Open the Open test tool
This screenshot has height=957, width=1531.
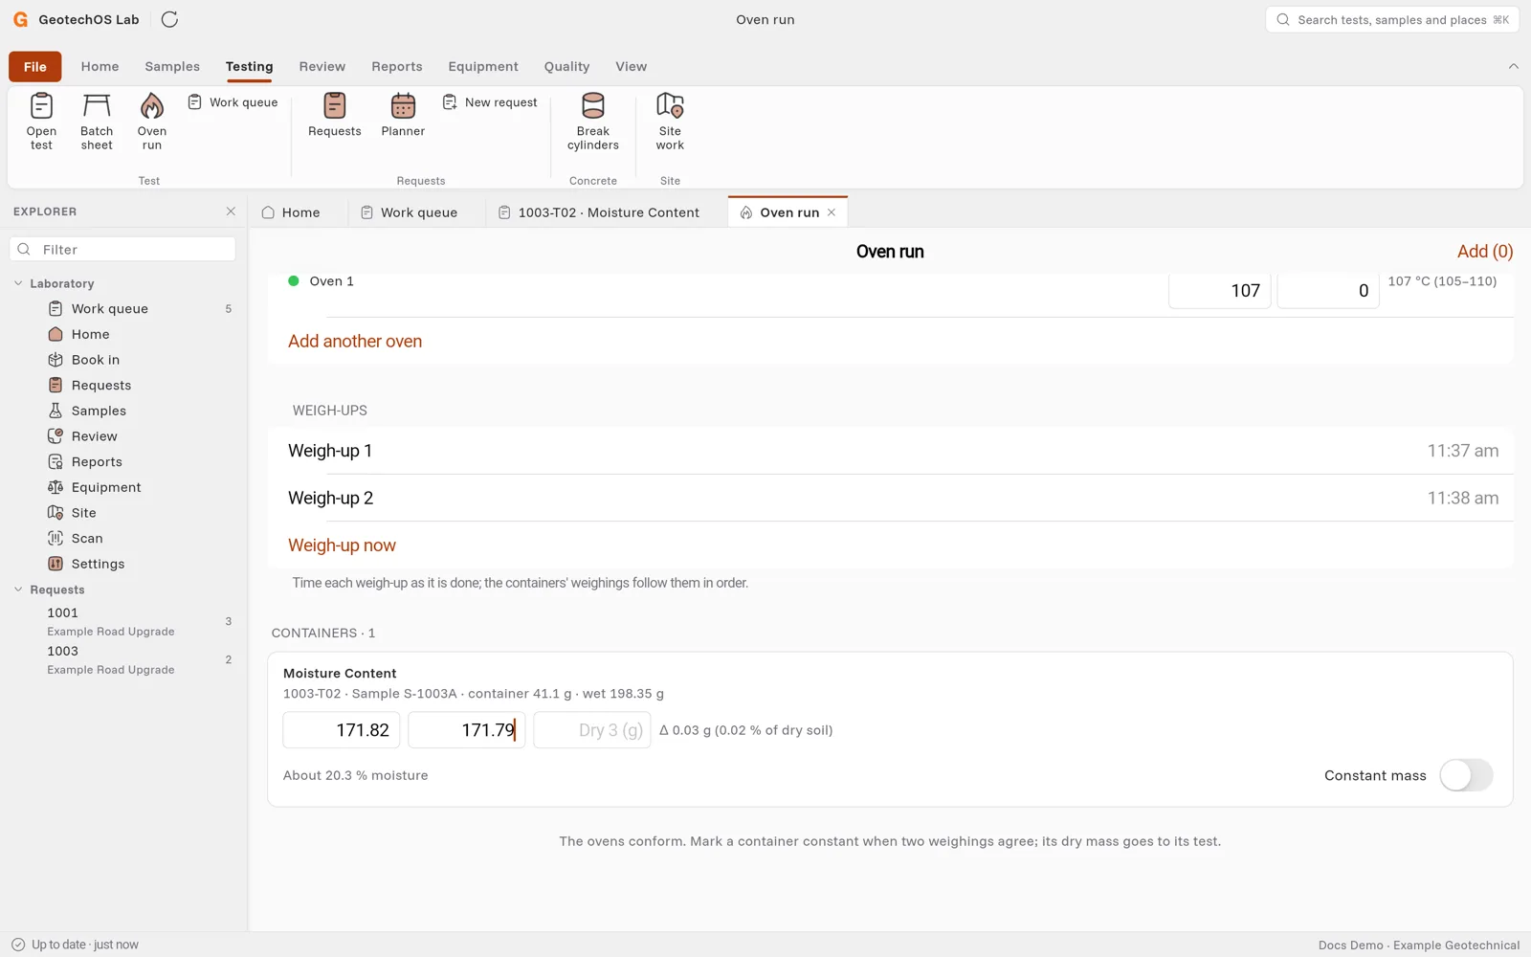point(41,122)
